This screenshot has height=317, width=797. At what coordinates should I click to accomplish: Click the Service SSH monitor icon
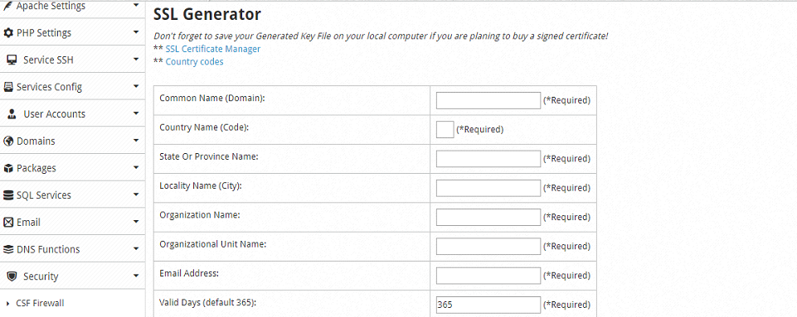(x=12, y=60)
